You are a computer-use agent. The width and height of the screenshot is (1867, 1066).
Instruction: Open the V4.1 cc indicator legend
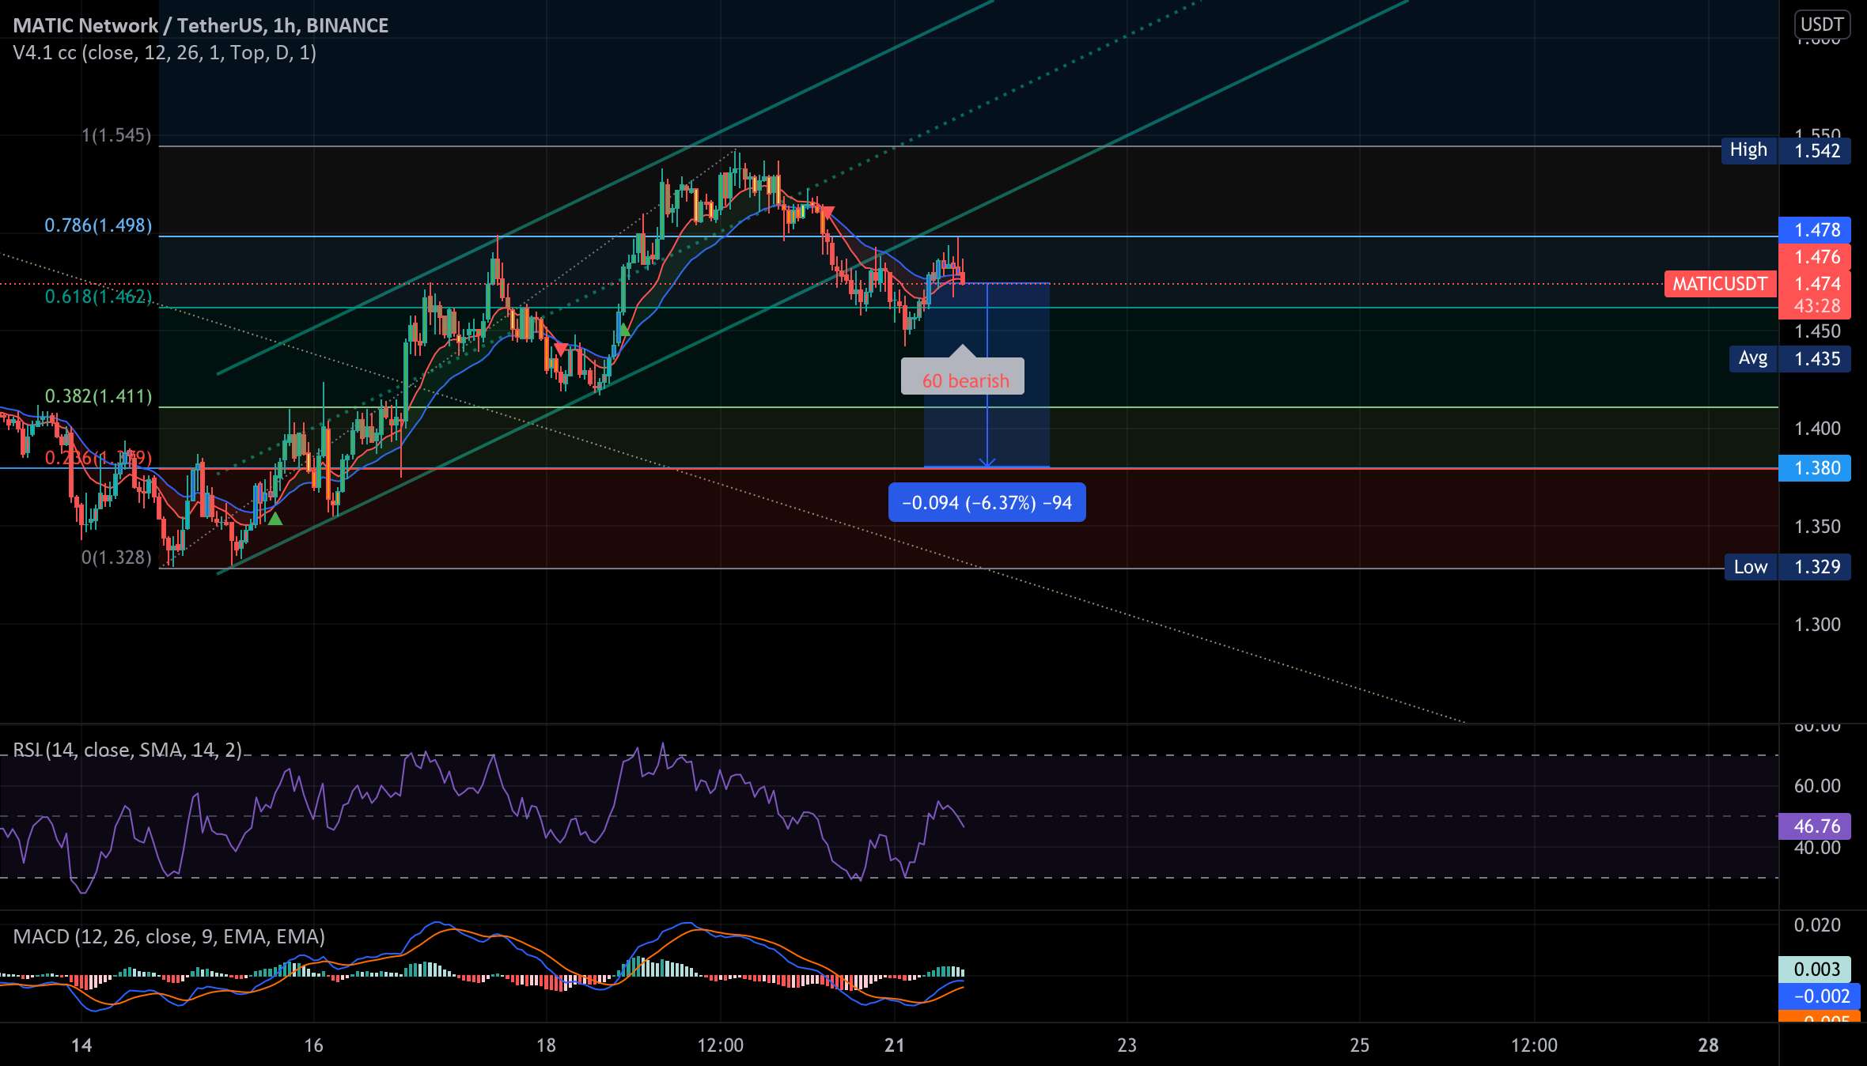pos(165,53)
